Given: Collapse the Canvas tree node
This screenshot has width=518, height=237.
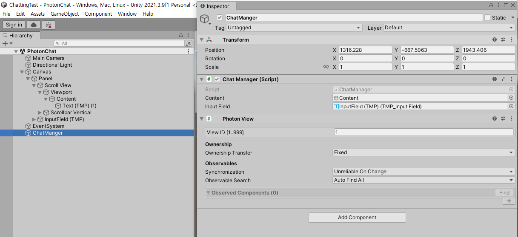Looking at the screenshot, I should coord(22,72).
